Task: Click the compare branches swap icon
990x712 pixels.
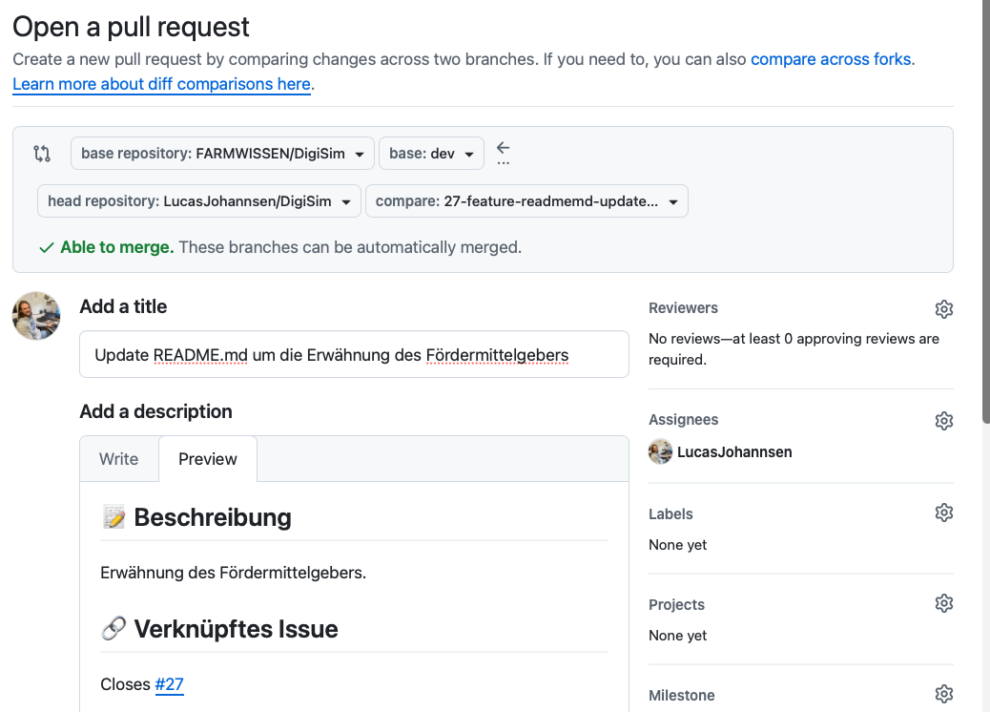Action: 42,154
